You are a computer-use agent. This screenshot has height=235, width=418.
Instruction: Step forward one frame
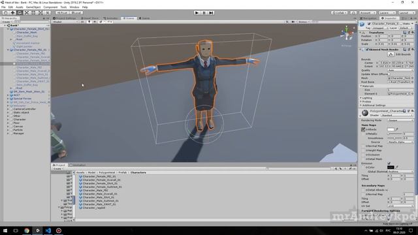click(211, 13)
